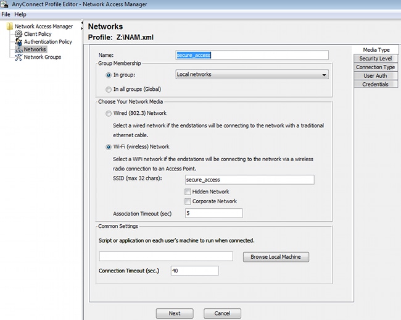Switch to the Credentials tab
This screenshot has height=320, width=401.
pyautogui.click(x=376, y=84)
